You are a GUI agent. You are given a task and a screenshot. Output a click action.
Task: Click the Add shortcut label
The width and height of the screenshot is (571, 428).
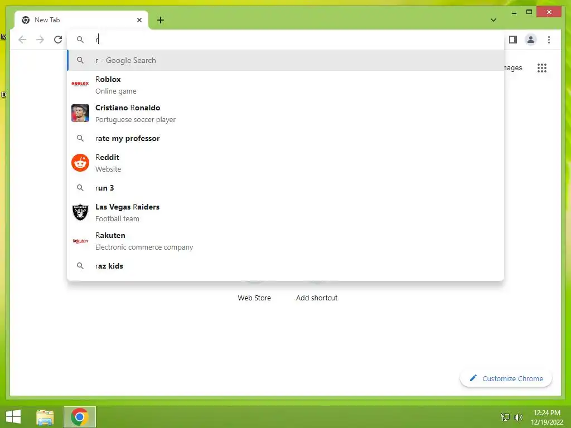point(317,298)
